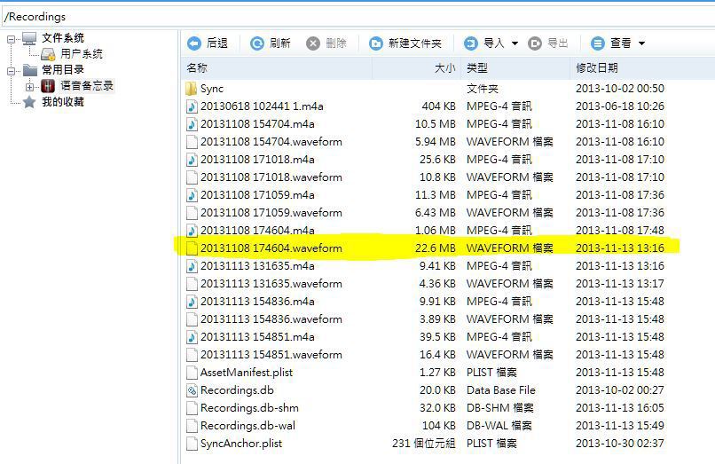This screenshot has width=715, height=464.
Task: Click the 2013-11-13 16:05 date cell
Action: (620, 408)
